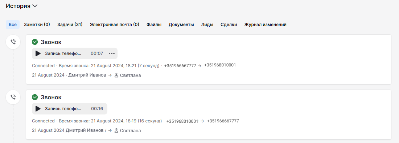Screen dimensions: 399x143
Task: Click the first call timeline phone icon
Action: [13, 42]
